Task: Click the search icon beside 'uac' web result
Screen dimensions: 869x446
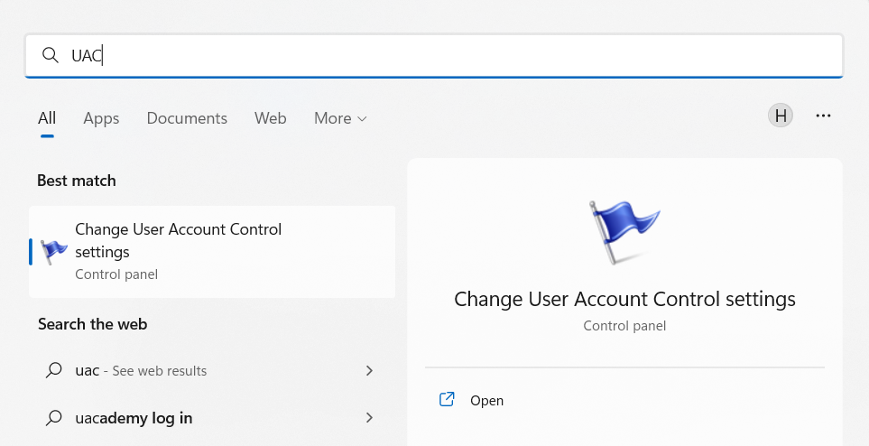Action: pos(55,370)
